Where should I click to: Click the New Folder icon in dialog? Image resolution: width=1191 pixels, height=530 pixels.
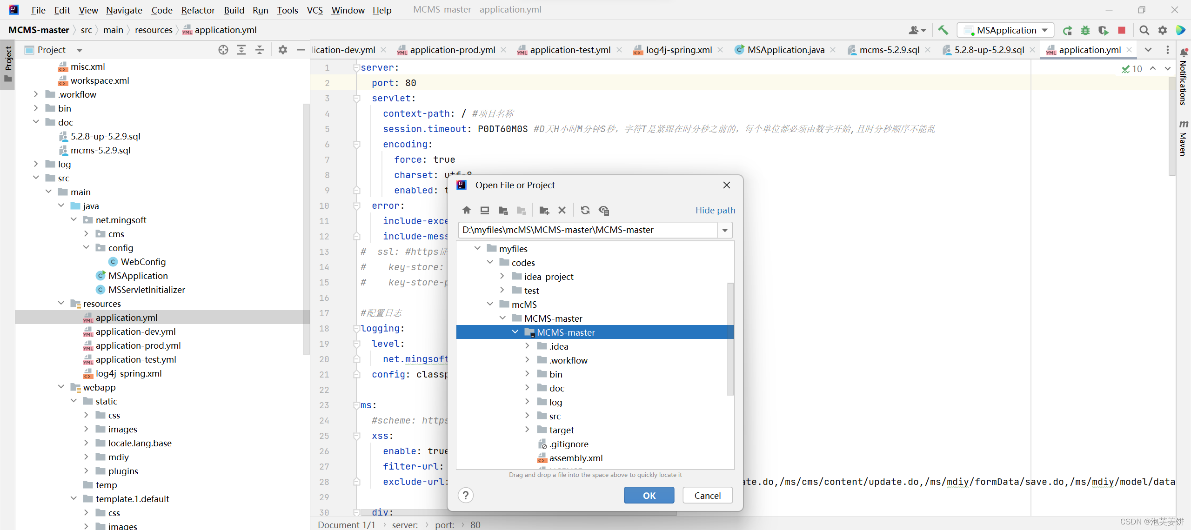[x=544, y=210]
